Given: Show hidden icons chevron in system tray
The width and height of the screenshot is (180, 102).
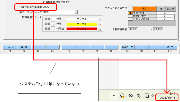Looking at the screenshot, I should click(x=114, y=96).
